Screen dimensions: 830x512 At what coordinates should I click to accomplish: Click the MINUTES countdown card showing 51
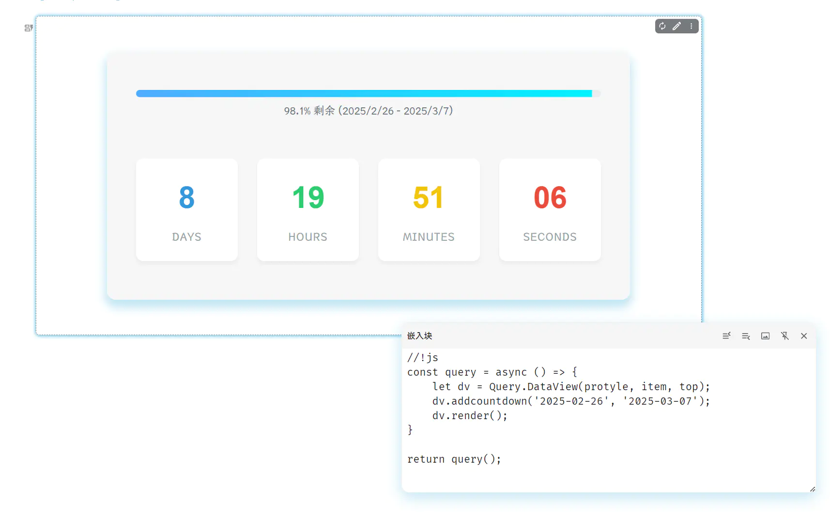tap(429, 210)
